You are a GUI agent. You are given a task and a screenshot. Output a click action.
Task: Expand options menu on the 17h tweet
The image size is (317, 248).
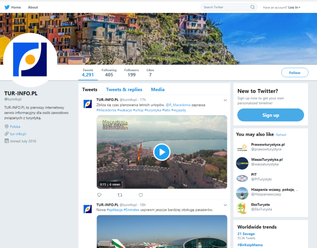point(225,100)
